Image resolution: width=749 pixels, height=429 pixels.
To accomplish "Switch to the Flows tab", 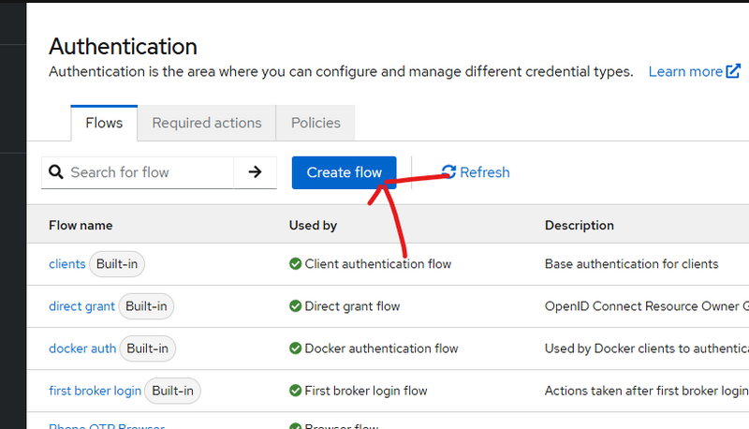I will (104, 123).
